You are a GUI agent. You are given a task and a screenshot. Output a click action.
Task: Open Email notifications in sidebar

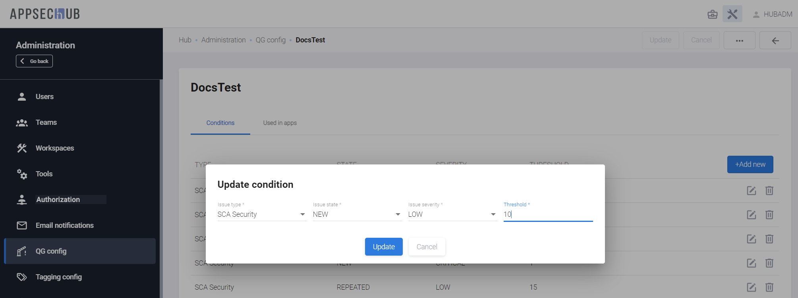64,225
